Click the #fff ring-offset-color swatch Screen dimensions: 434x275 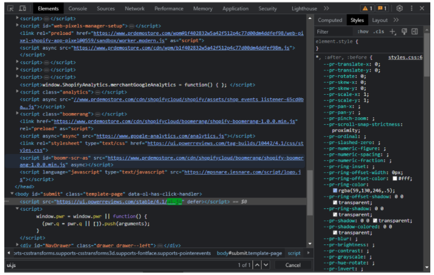click(x=395, y=178)
